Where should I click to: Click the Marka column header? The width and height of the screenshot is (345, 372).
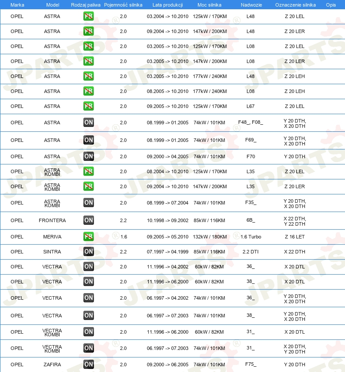tap(17, 5)
